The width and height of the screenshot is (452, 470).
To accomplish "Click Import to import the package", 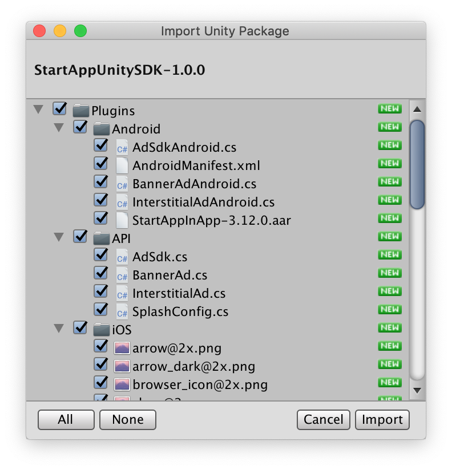I will (x=382, y=420).
